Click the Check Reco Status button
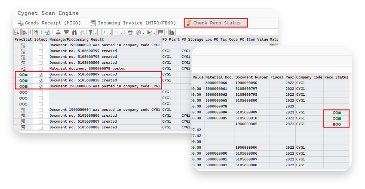The height and width of the screenshot is (189, 365). pyautogui.click(x=216, y=23)
